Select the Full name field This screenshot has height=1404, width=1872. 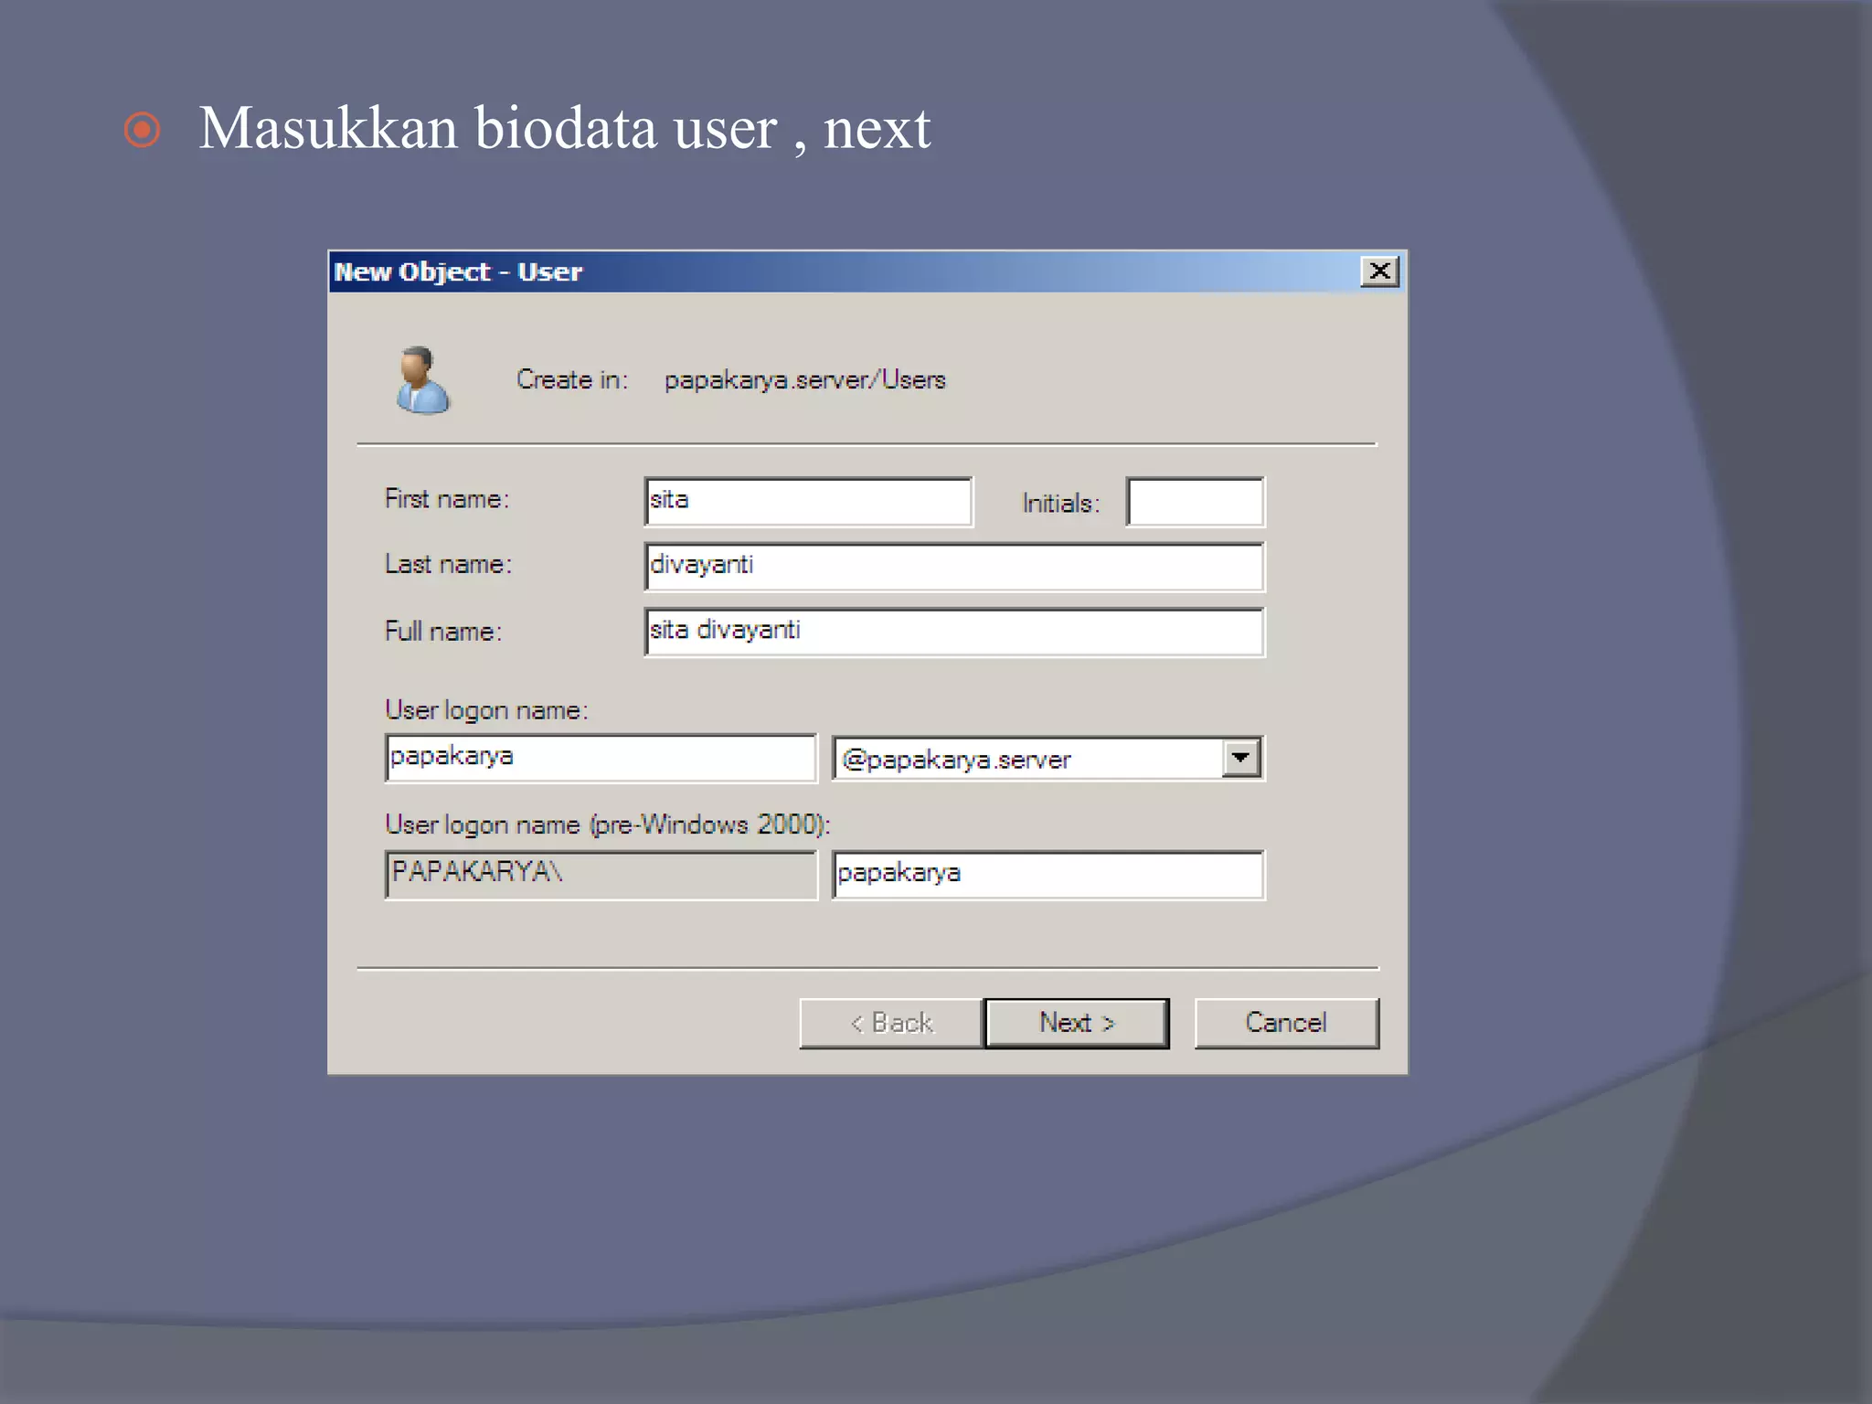pyautogui.click(x=954, y=633)
